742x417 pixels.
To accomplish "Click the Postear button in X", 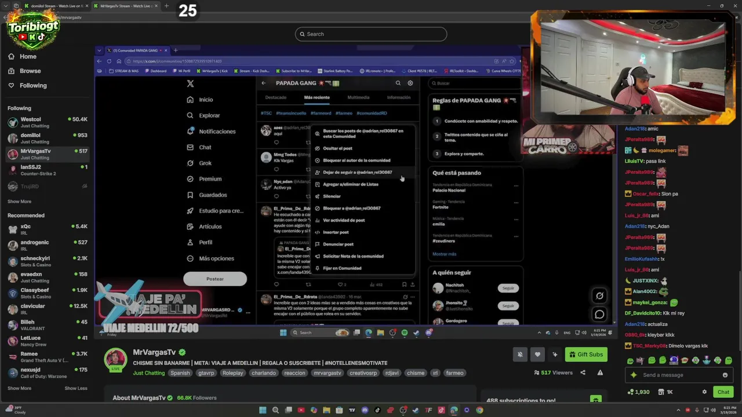I will coord(215,279).
